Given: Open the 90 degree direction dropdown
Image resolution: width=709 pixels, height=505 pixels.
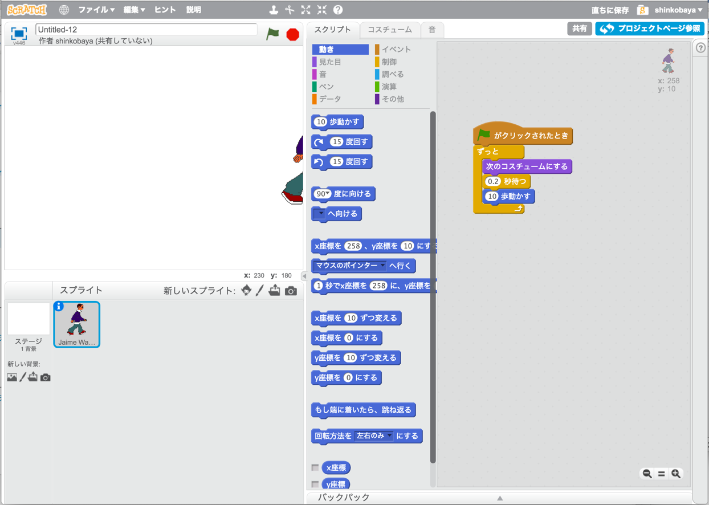Looking at the screenshot, I should (328, 194).
